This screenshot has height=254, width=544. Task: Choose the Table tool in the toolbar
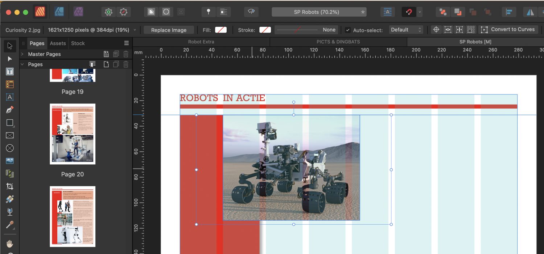point(10,84)
